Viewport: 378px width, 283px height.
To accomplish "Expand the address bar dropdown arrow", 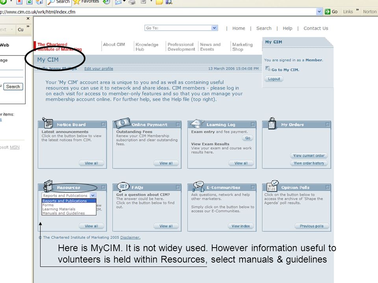I will (319, 11).
